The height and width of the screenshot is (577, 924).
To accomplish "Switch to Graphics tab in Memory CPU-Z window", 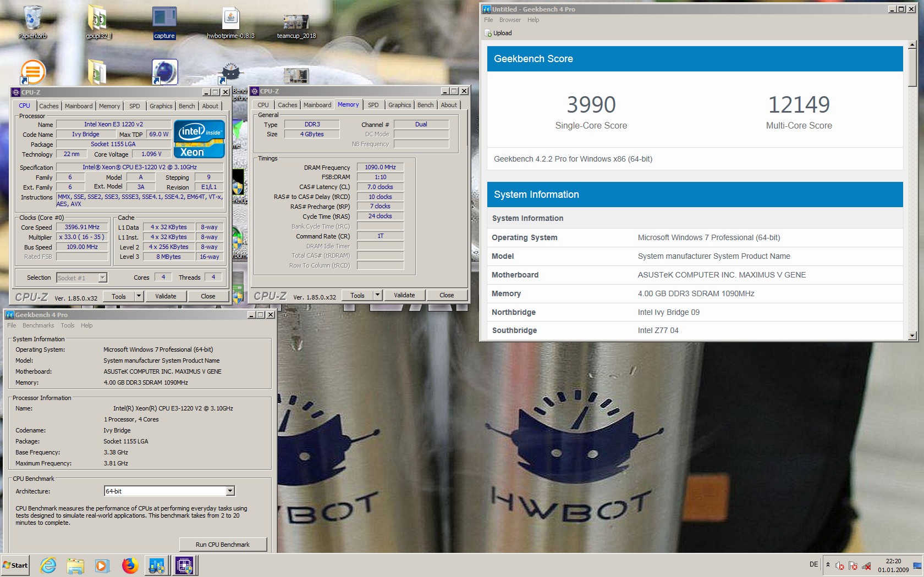I will (x=399, y=105).
